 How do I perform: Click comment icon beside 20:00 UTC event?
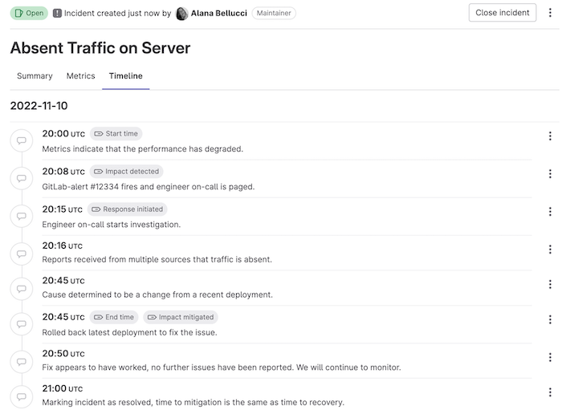coord(20,140)
